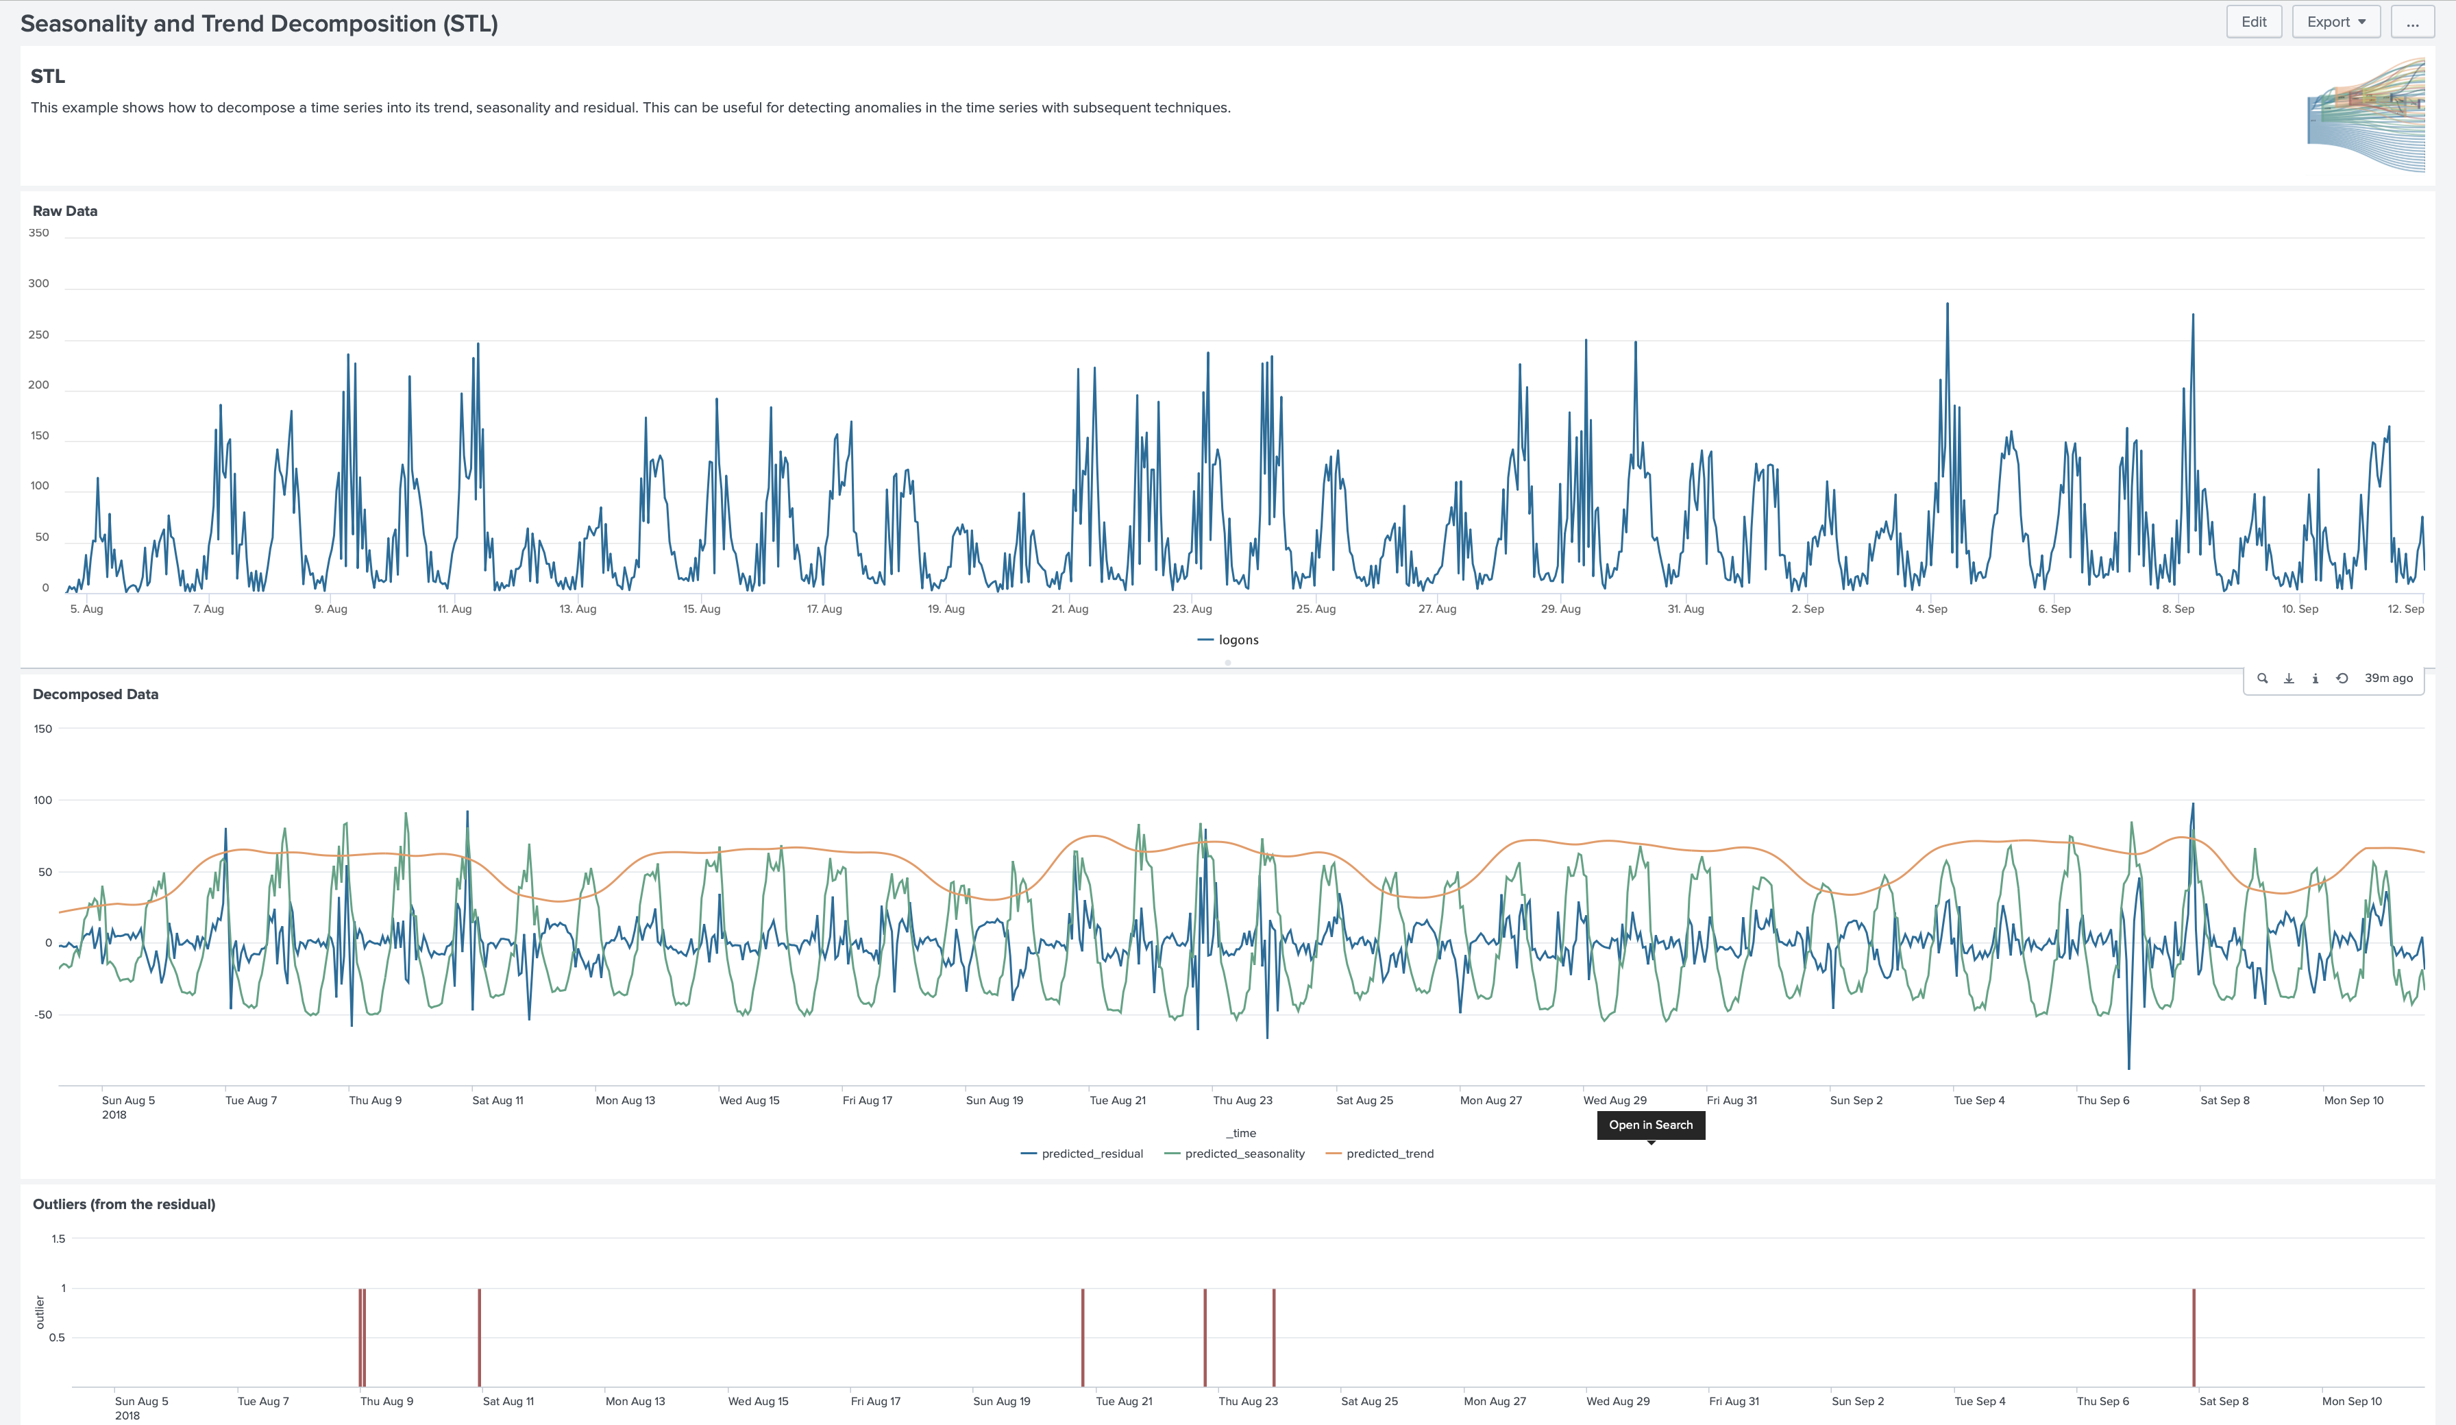Click the resize handle below Raw Data panel

coord(1227,663)
